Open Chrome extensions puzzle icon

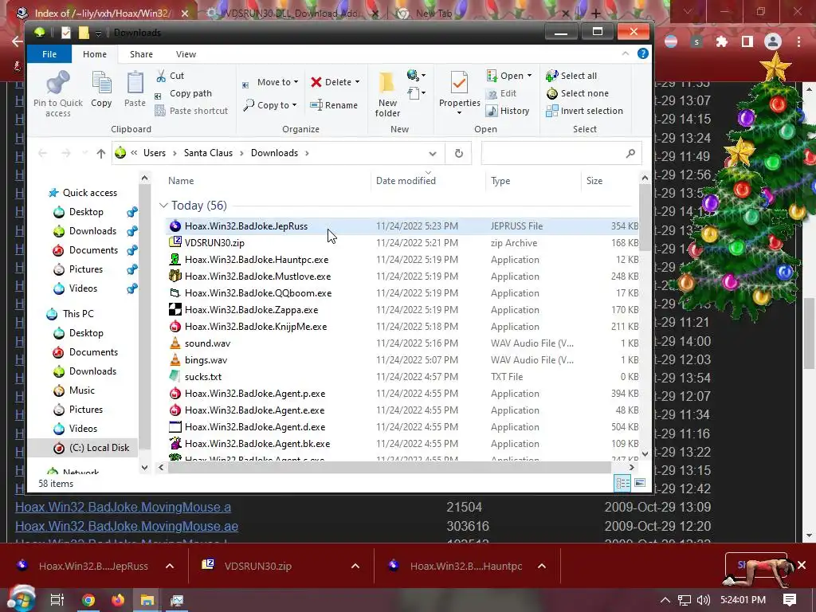point(721,41)
